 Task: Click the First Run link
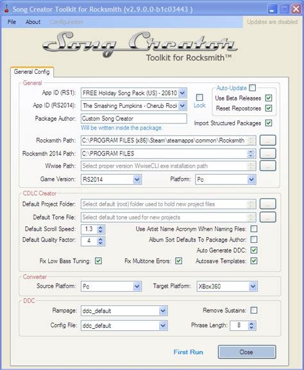(x=188, y=352)
